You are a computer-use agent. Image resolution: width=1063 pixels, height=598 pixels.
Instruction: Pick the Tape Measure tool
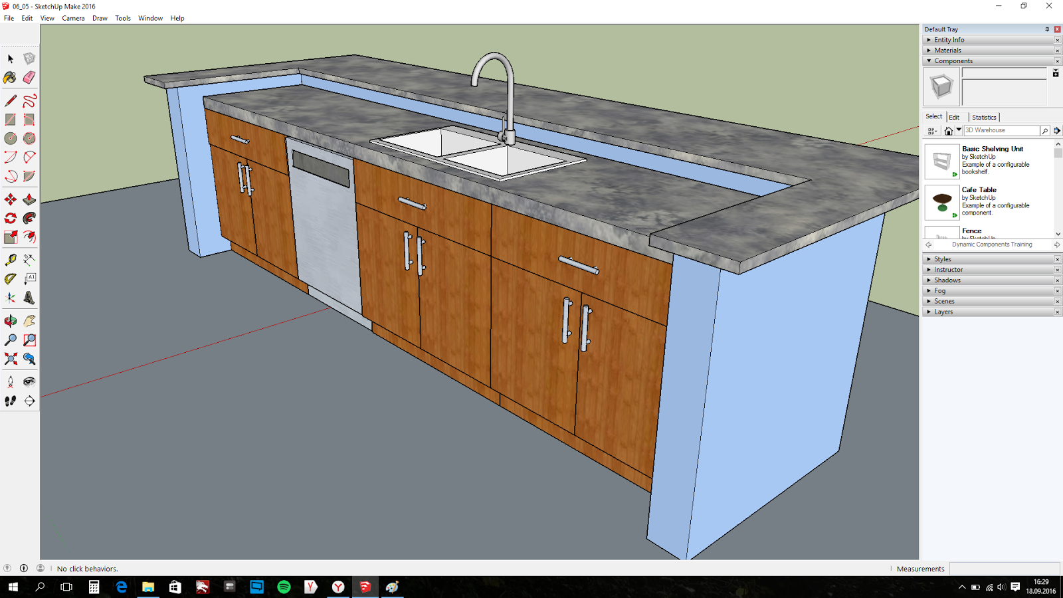click(x=11, y=260)
